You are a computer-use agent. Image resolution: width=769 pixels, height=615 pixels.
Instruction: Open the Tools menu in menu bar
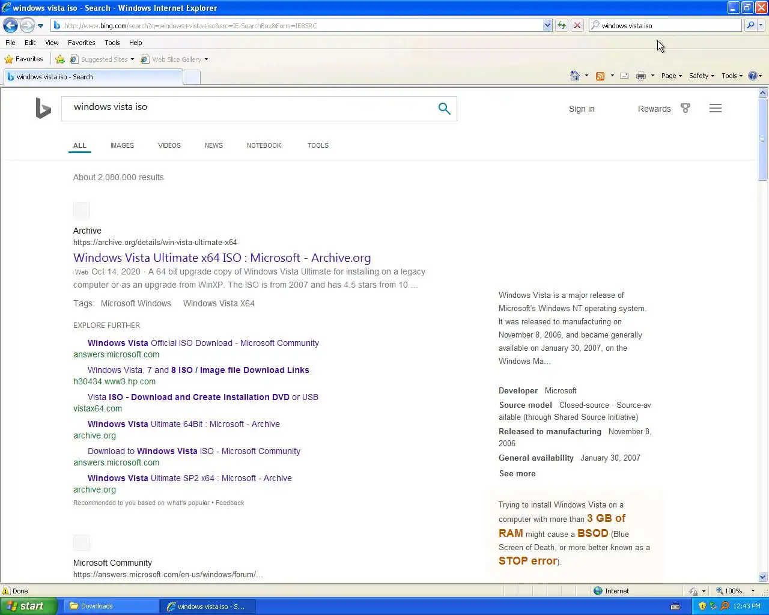pyautogui.click(x=112, y=43)
